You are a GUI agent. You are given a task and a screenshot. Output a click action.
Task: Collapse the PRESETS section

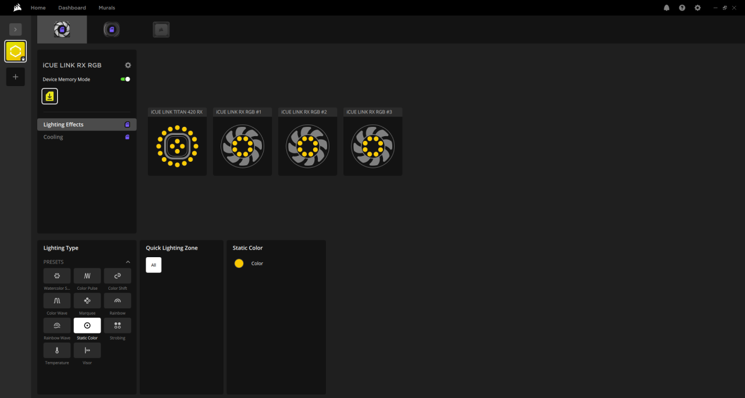127,261
